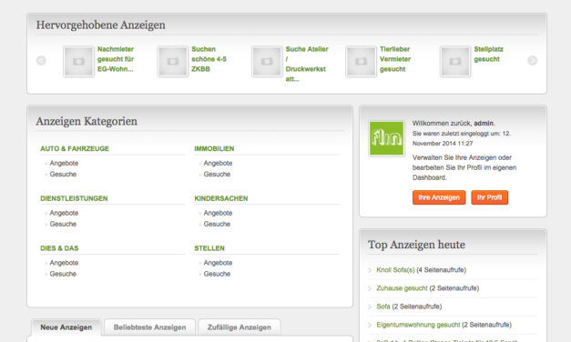Click the green admin avatar logo
The width and height of the screenshot is (571, 342).
click(x=386, y=138)
